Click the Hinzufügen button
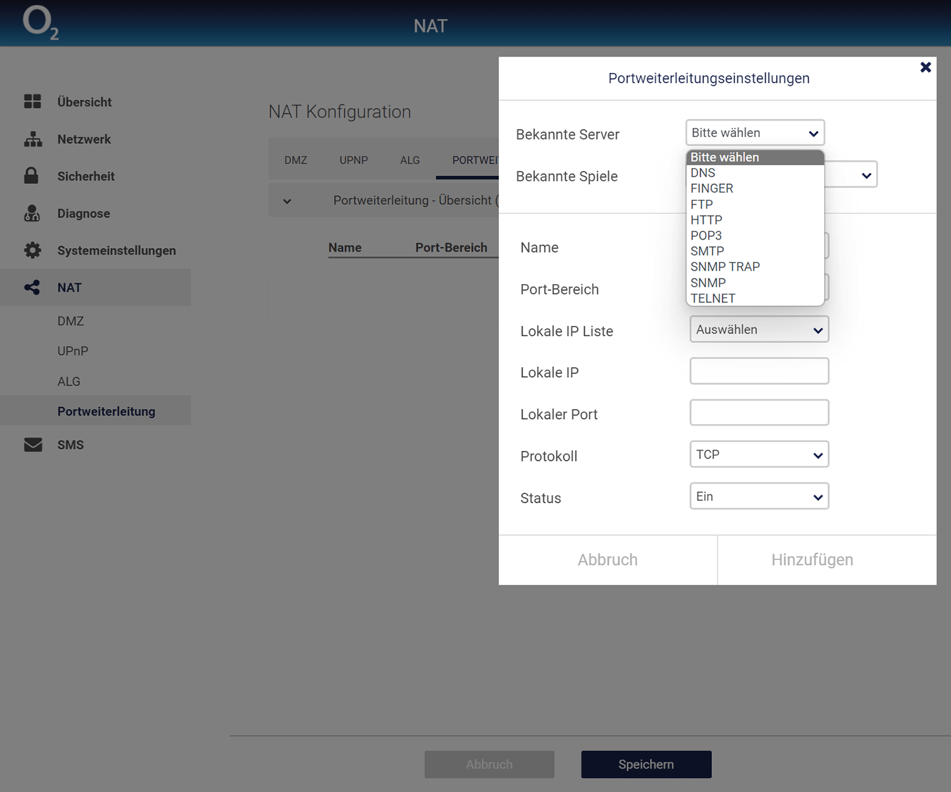Image resolution: width=951 pixels, height=792 pixels. coord(812,560)
